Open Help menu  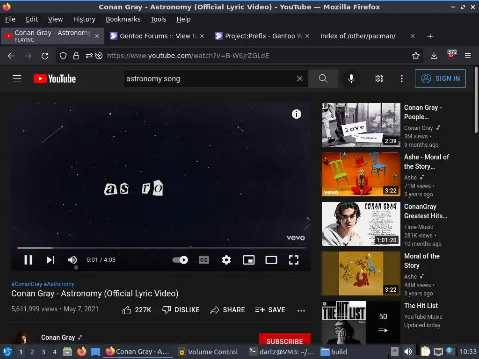click(x=183, y=19)
